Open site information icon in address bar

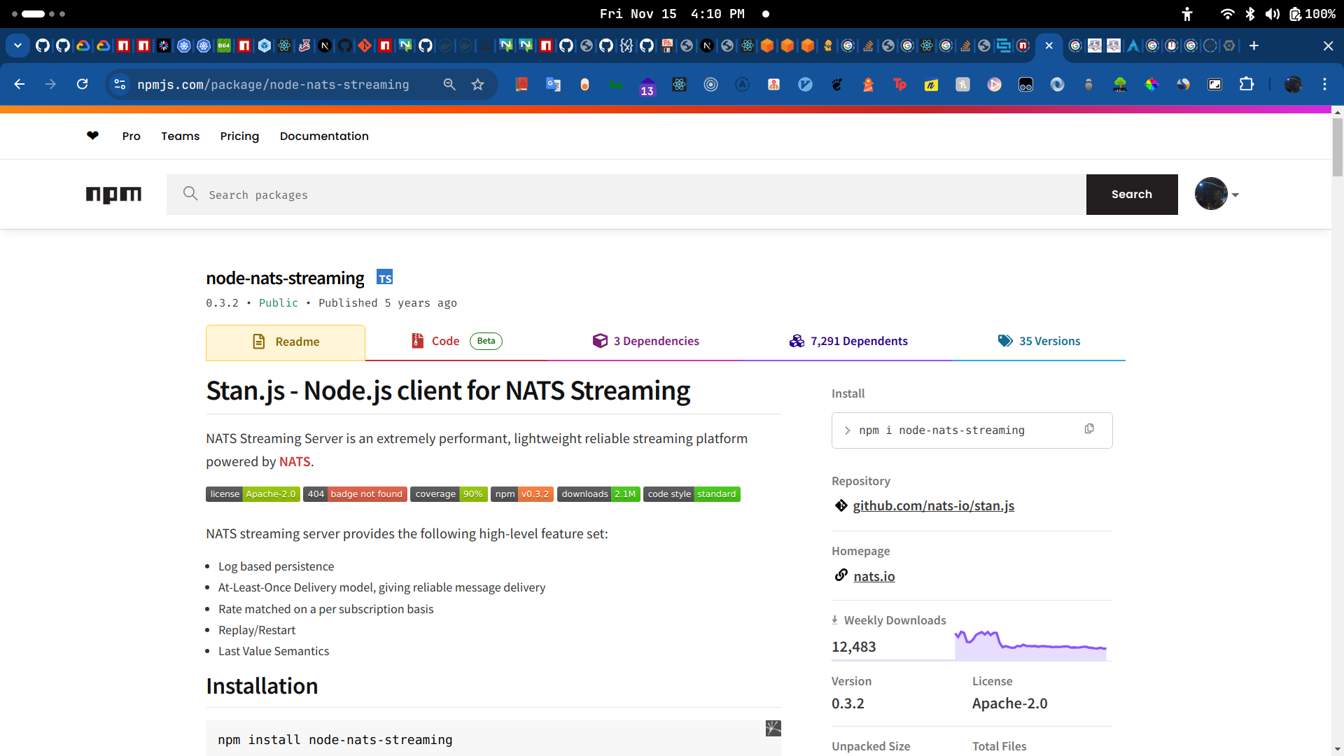(120, 84)
